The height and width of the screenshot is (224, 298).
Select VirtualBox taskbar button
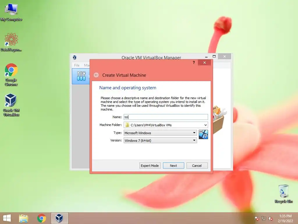coord(59,218)
